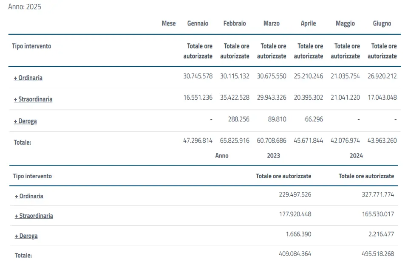Click the Straordinaria Febbraio value 35.422.528
The width and height of the screenshot is (408, 270).
point(235,98)
